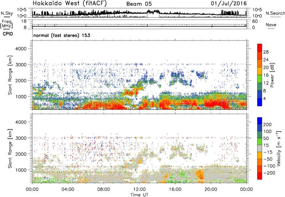Click the '4000' tick in power panel
The width and height of the screenshot is (285, 197).
point(21,49)
